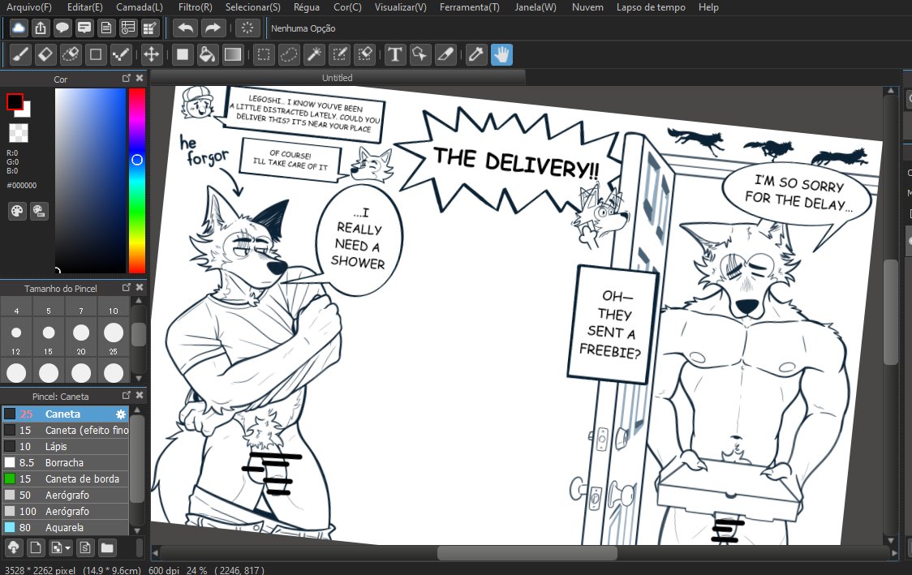Close the Cor panel
This screenshot has height=575, width=912.
coord(140,78)
